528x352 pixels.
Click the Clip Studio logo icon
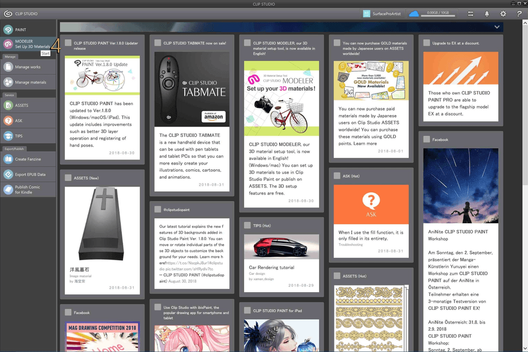click(8, 14)
